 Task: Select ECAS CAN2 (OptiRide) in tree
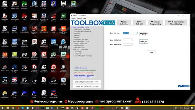click(82, 29)
